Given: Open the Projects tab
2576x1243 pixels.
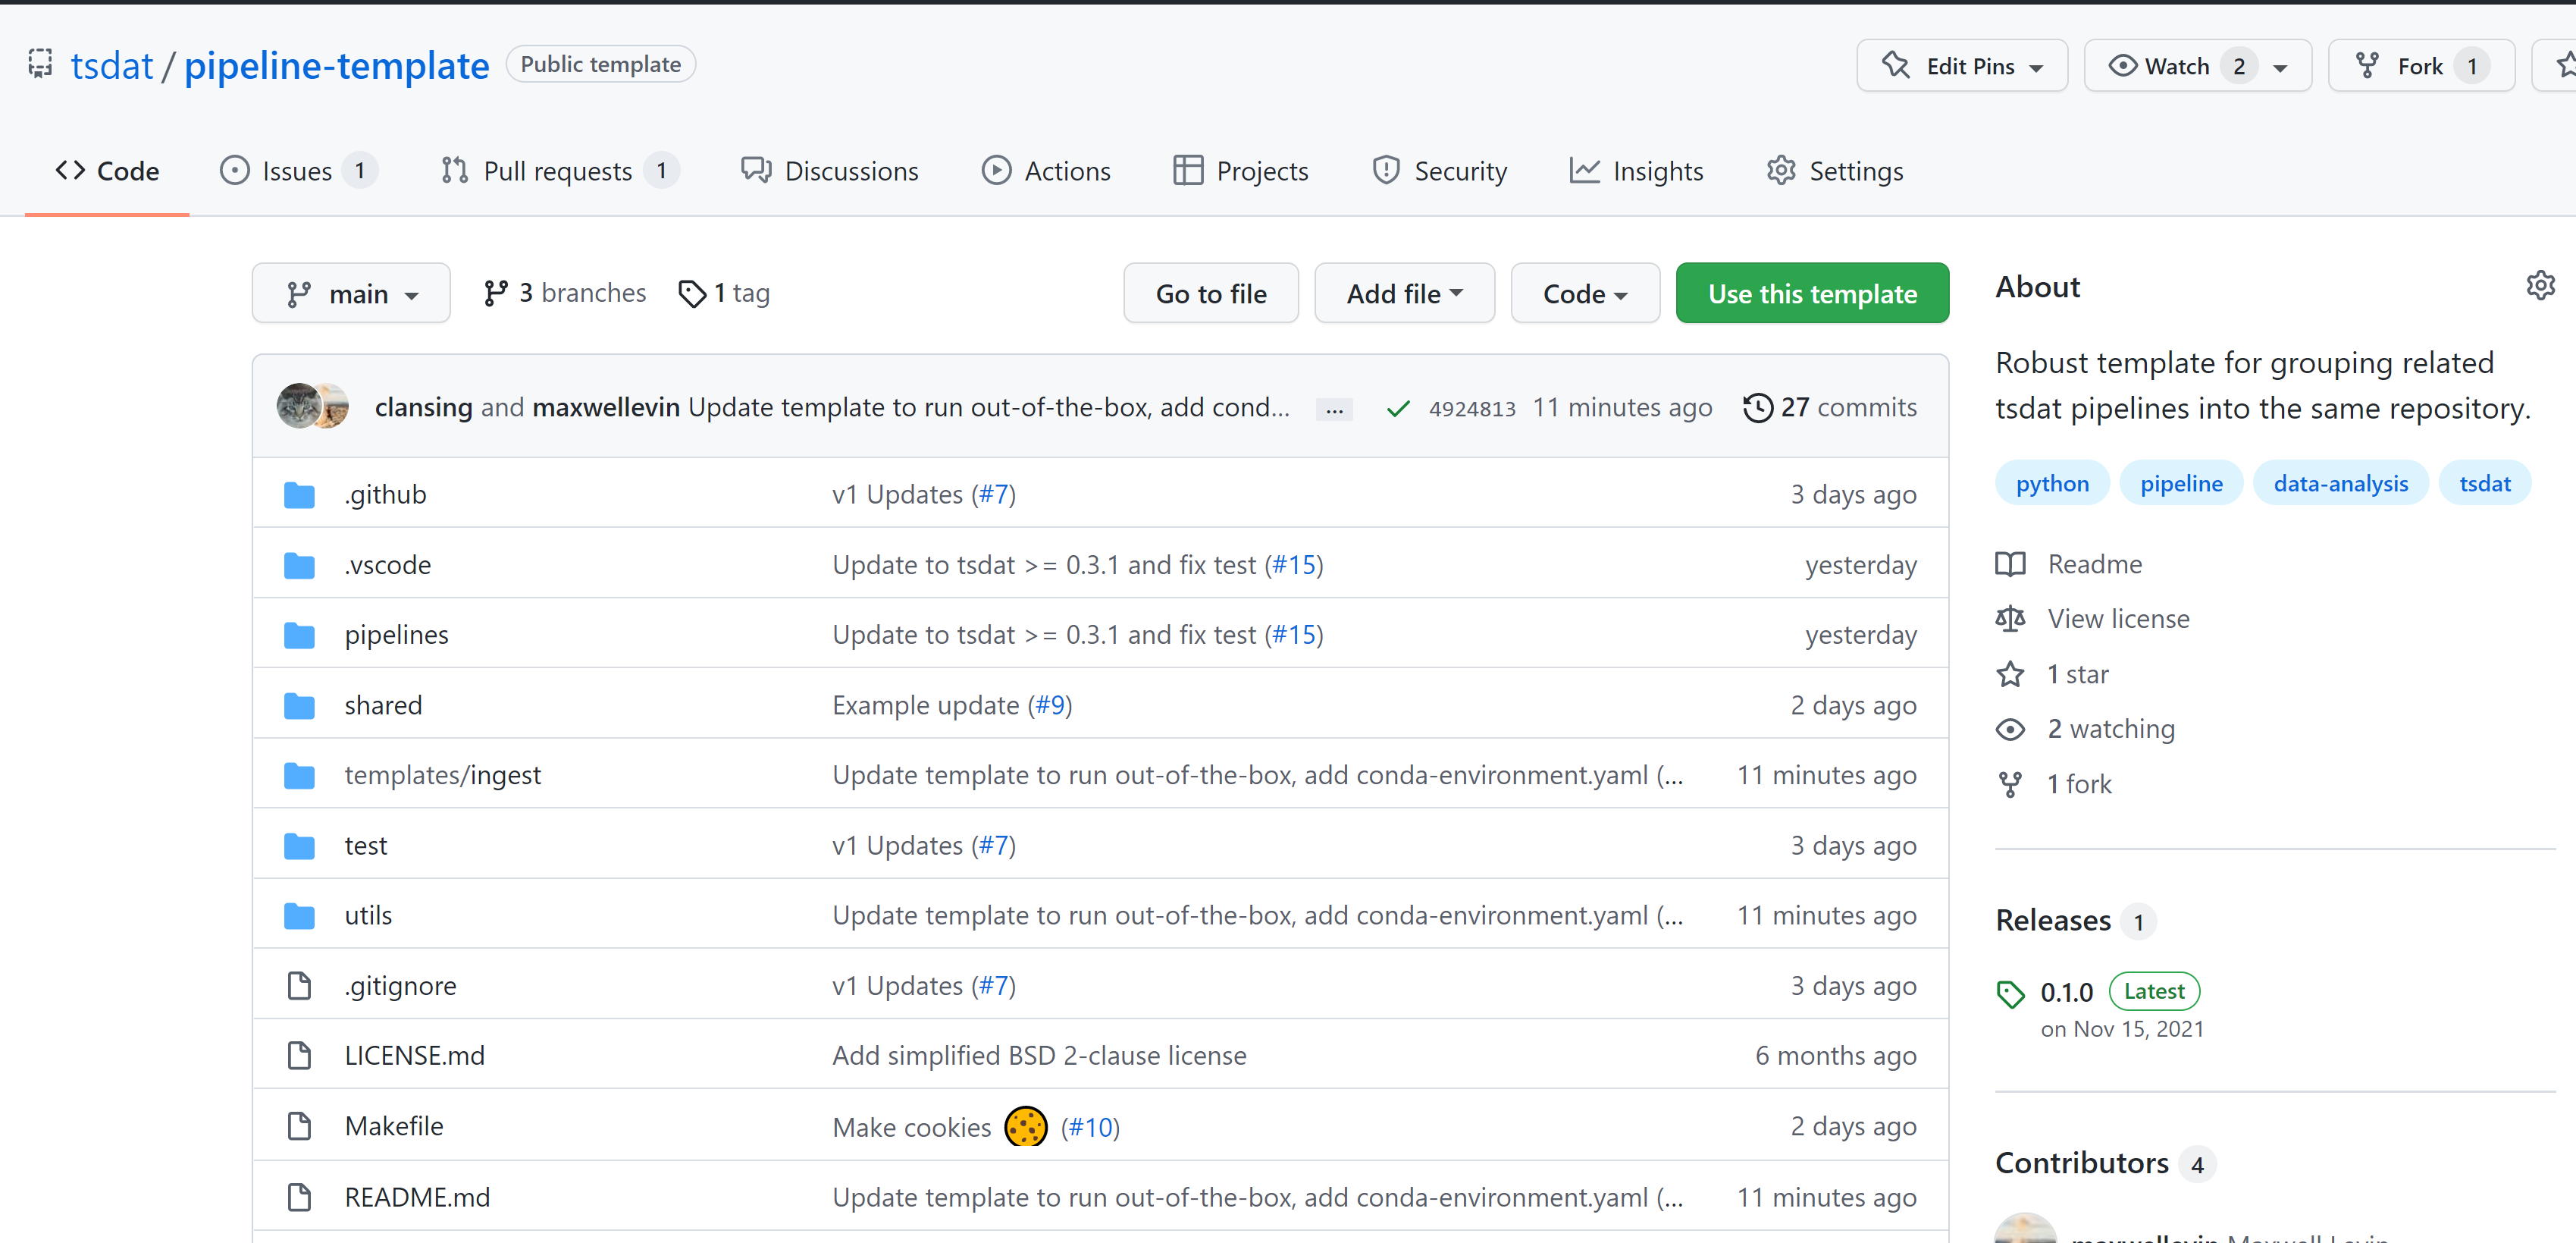Looking at the screenshot, I should click(1241, 171).
